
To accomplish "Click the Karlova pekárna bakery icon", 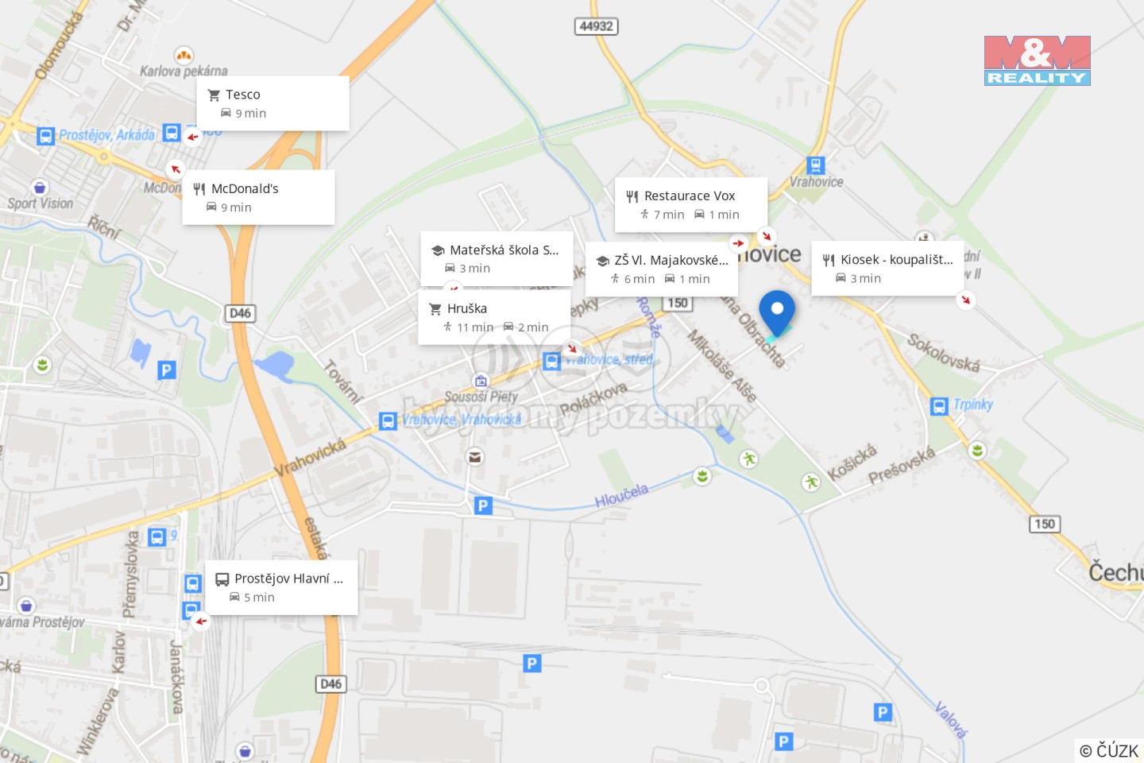I will click(184, 55).
